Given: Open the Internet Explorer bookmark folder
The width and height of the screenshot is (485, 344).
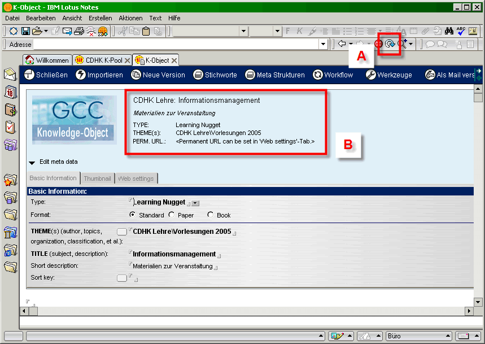Looking at the screenshot, I should click(10, 250).
